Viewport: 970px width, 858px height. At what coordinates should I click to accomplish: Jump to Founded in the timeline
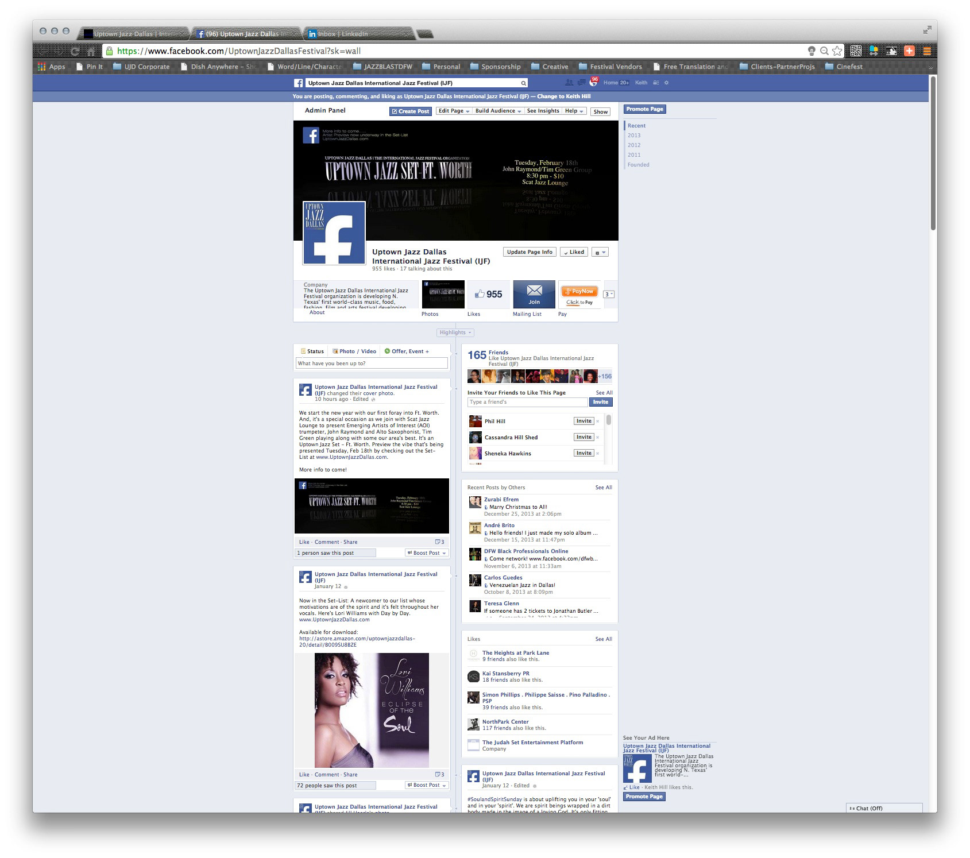(638, 165)
